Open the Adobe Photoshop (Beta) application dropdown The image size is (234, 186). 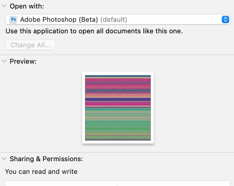118,20
